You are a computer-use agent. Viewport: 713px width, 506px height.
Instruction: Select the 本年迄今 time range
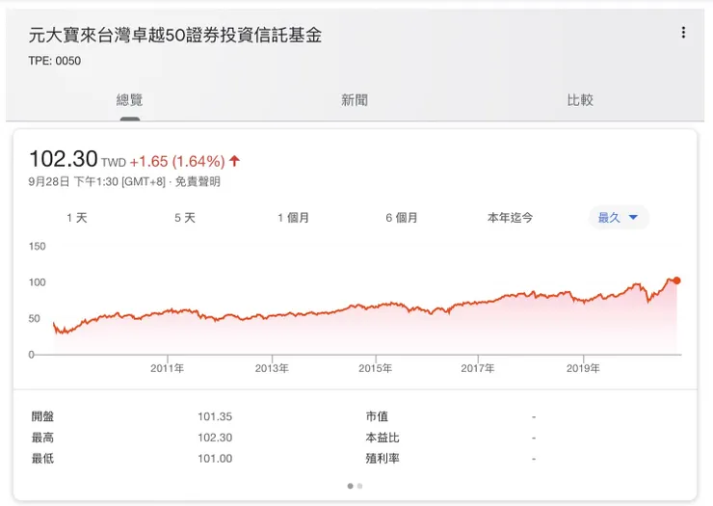click(510, 218)
